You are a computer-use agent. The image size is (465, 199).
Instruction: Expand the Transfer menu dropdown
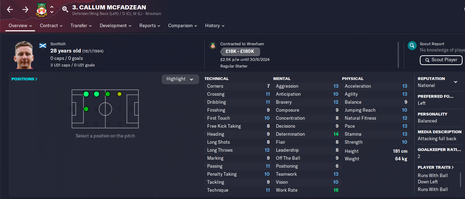coord(81,25)
